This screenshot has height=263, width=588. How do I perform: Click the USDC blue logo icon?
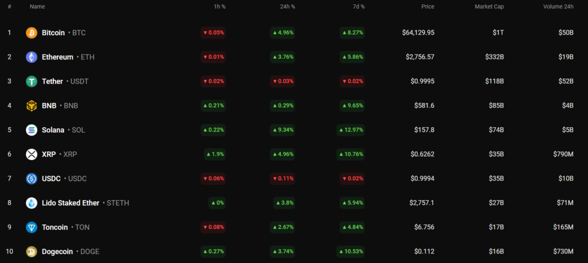[x=31, y=179]
